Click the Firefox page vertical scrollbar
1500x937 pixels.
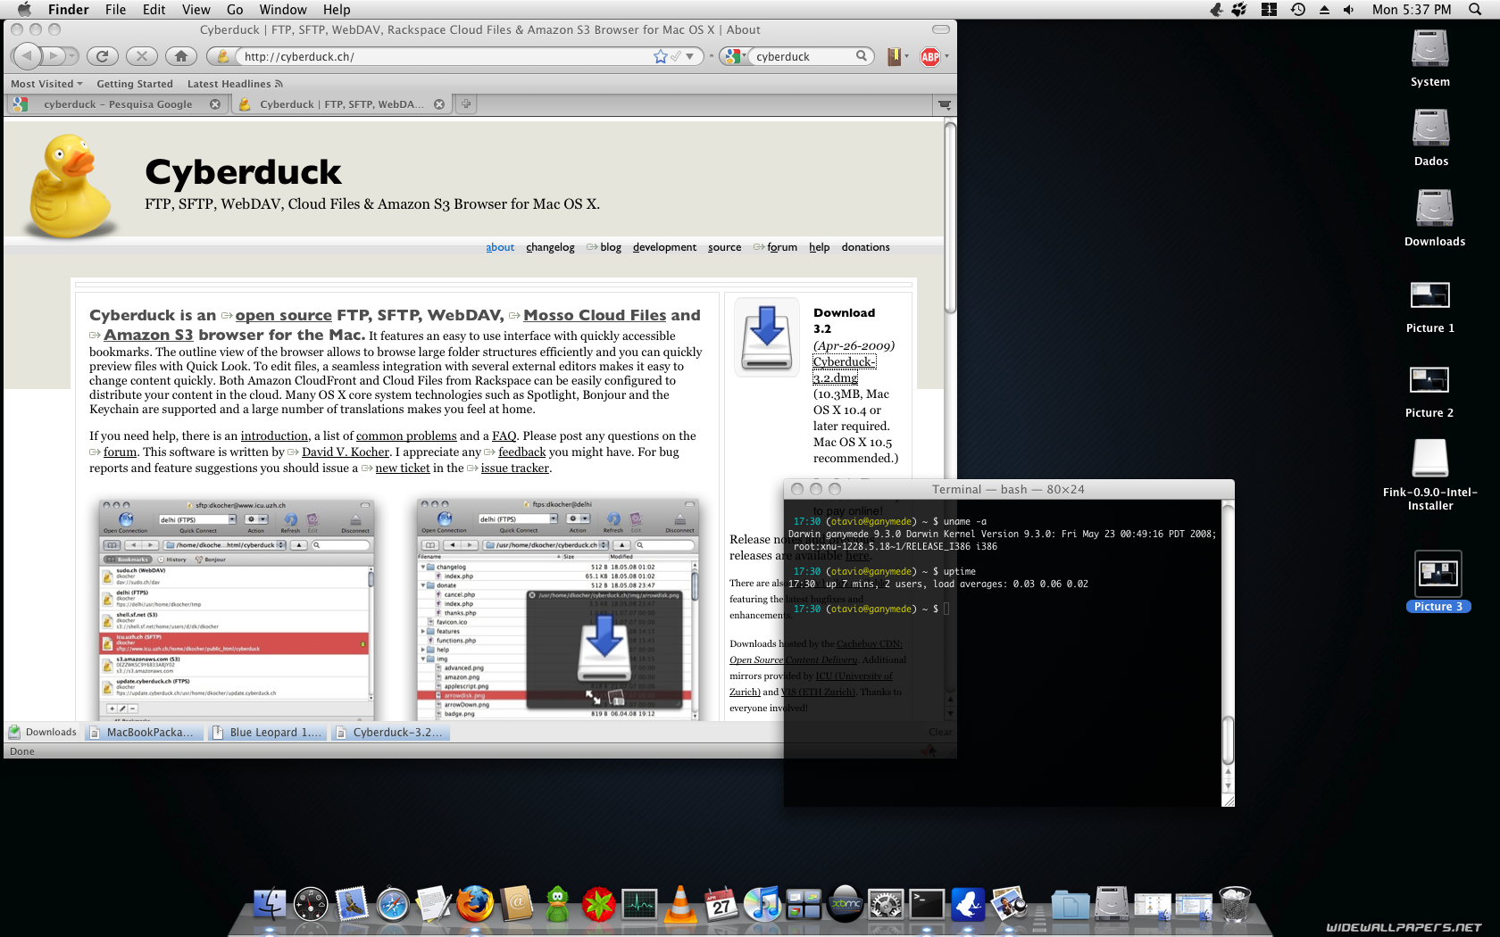coord(950,218)
